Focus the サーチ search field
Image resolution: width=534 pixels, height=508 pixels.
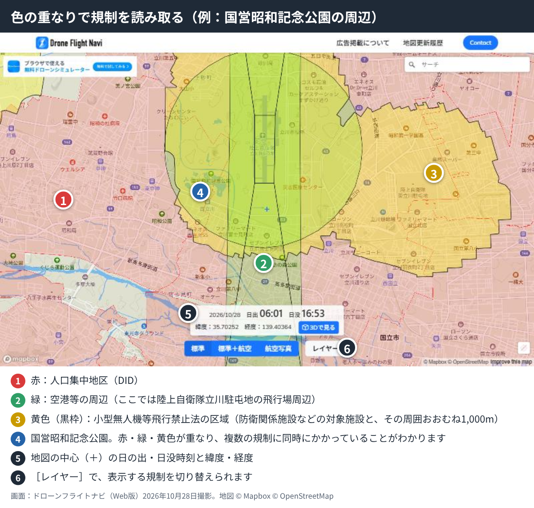467,65
